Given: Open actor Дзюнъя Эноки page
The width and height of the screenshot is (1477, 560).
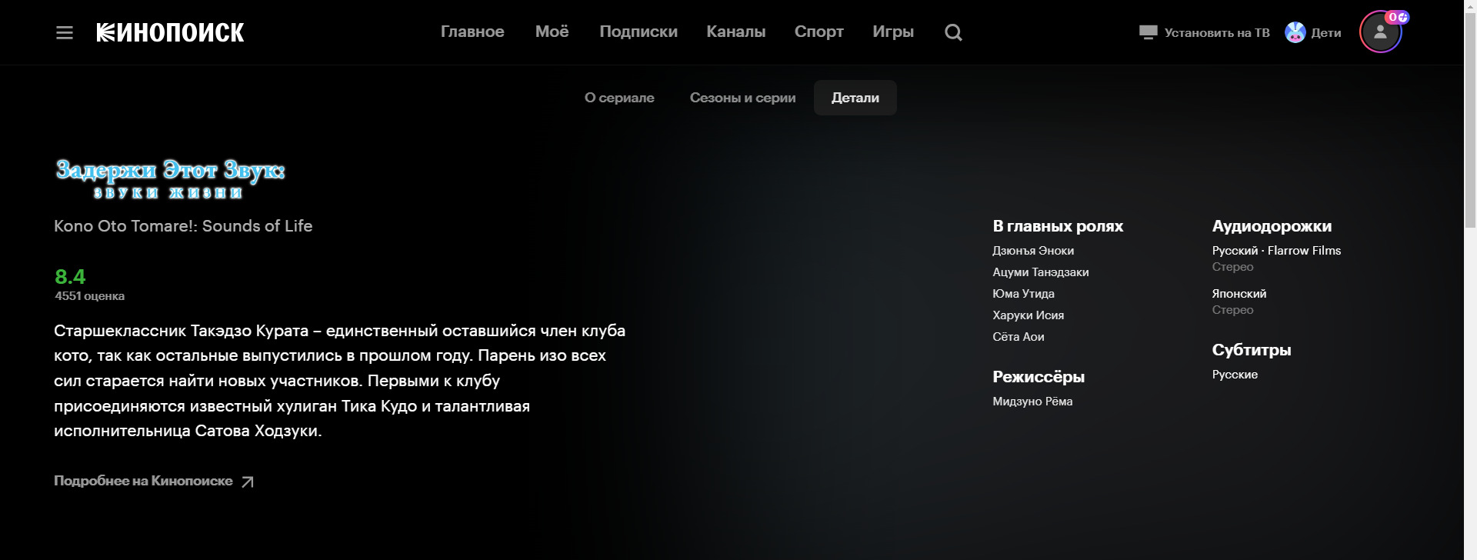Looking at the screenshot, I should tap(1032, 251).
